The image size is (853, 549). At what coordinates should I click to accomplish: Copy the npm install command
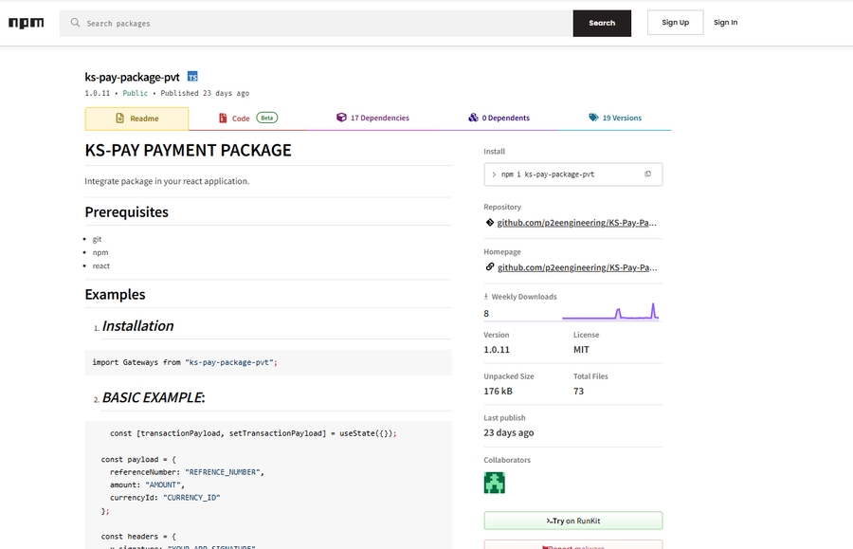click(x=647, y=174)
